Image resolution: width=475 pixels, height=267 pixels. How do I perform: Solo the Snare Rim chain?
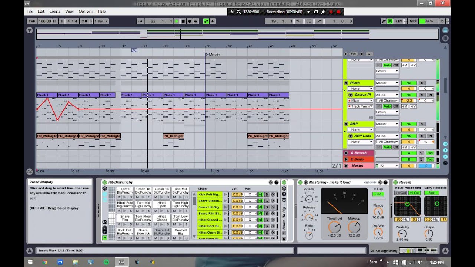266,213
